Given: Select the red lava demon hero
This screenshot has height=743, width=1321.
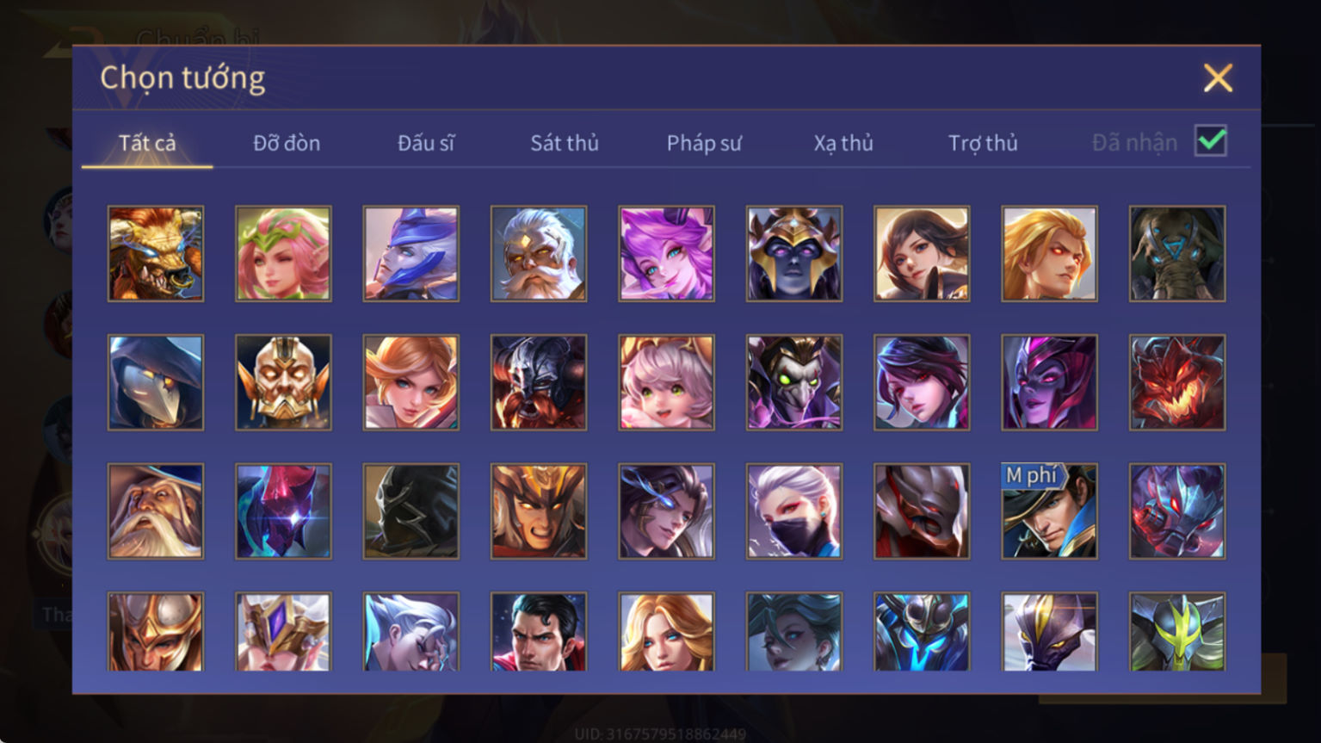Looking at the screenshot, I should point(1177,382).
